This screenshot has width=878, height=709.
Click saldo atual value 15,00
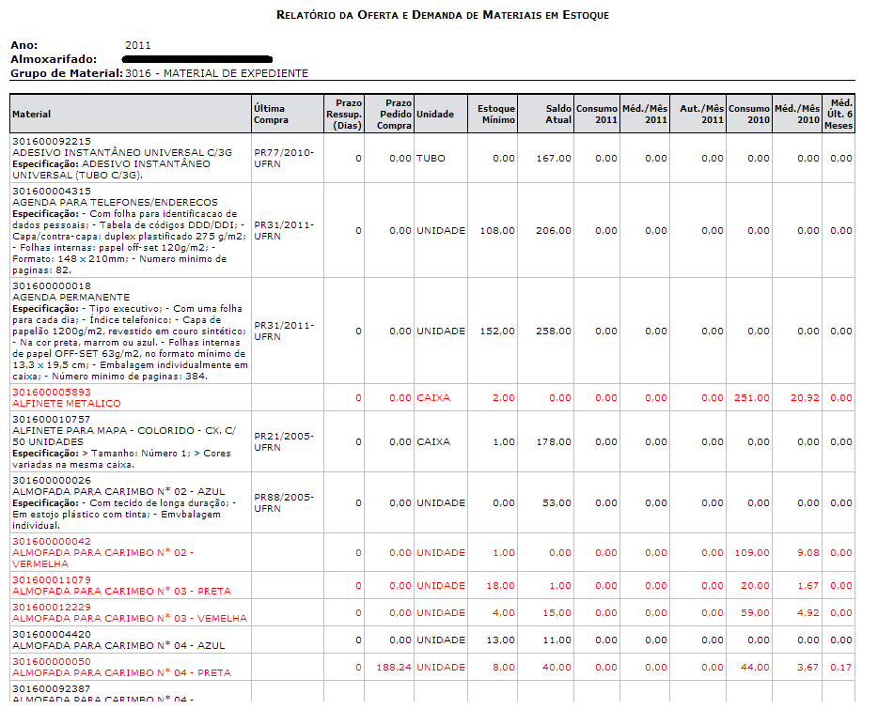coord(557,613)
